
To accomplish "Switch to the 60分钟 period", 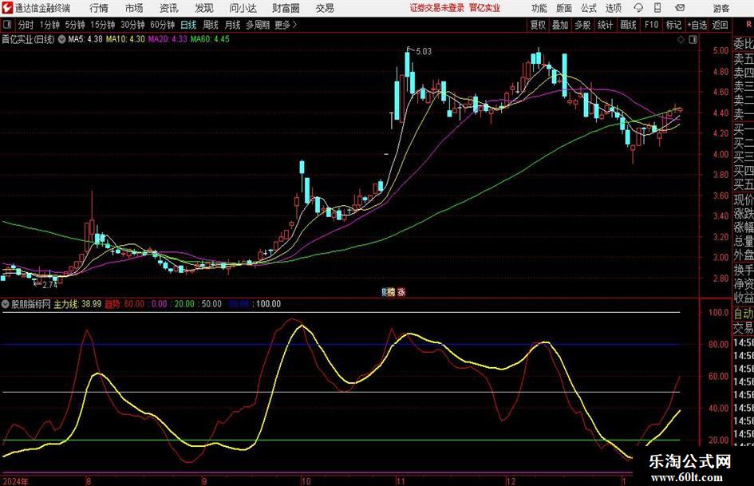I will [x=162, y=25].
